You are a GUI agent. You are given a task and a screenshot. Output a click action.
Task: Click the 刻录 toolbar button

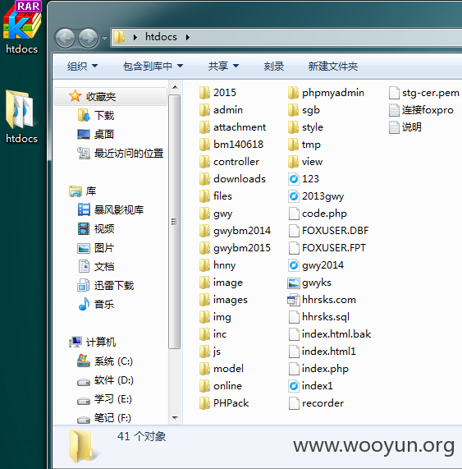pyautogui.click(x=274, y=66)
